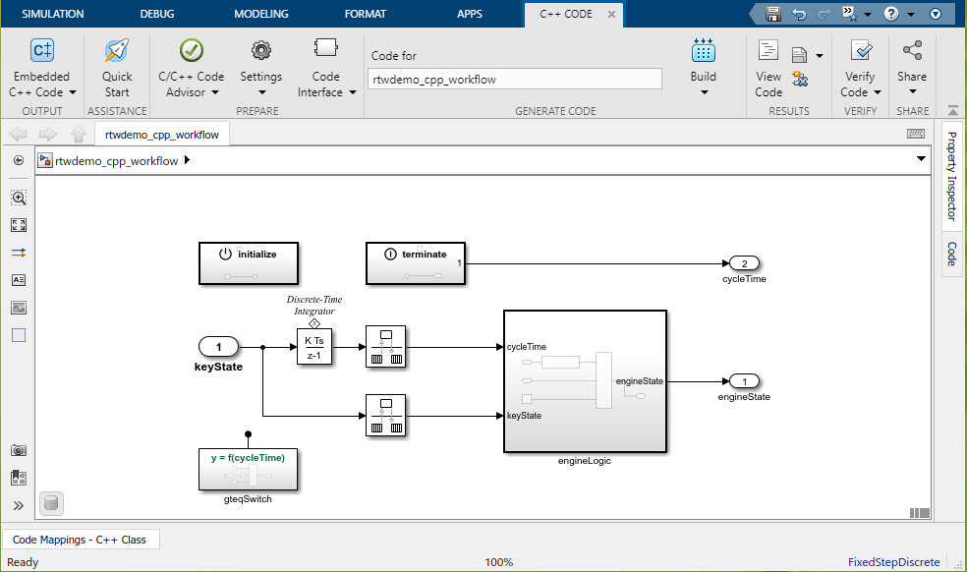Click the Annotation text palette icon
Screen dimensions: 967x572
point(19,280)
